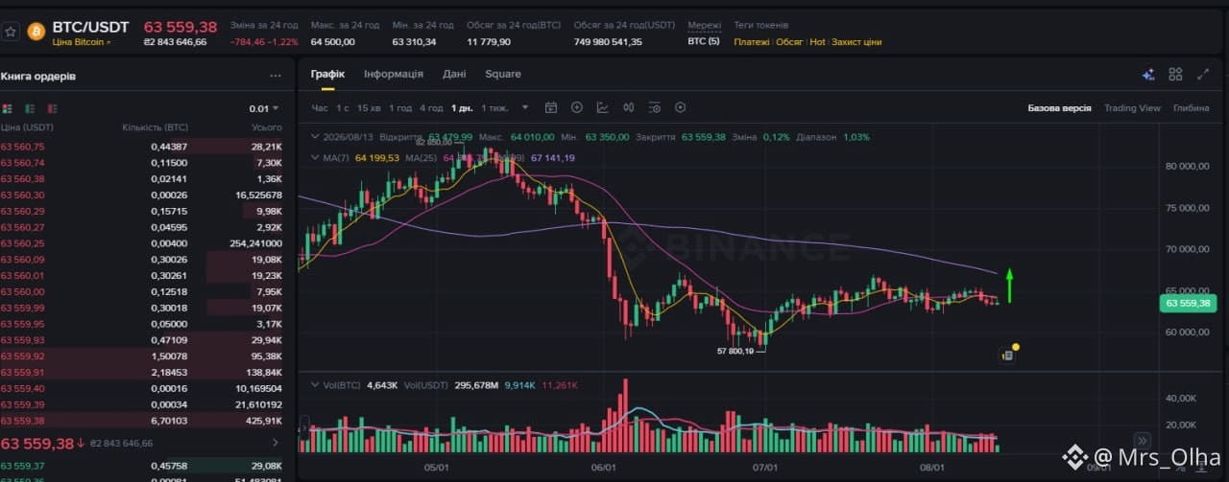Open the Square tab

[503, 74]
